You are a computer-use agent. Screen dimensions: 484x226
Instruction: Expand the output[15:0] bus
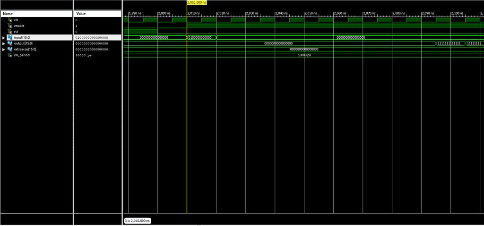tap(4, 43)
